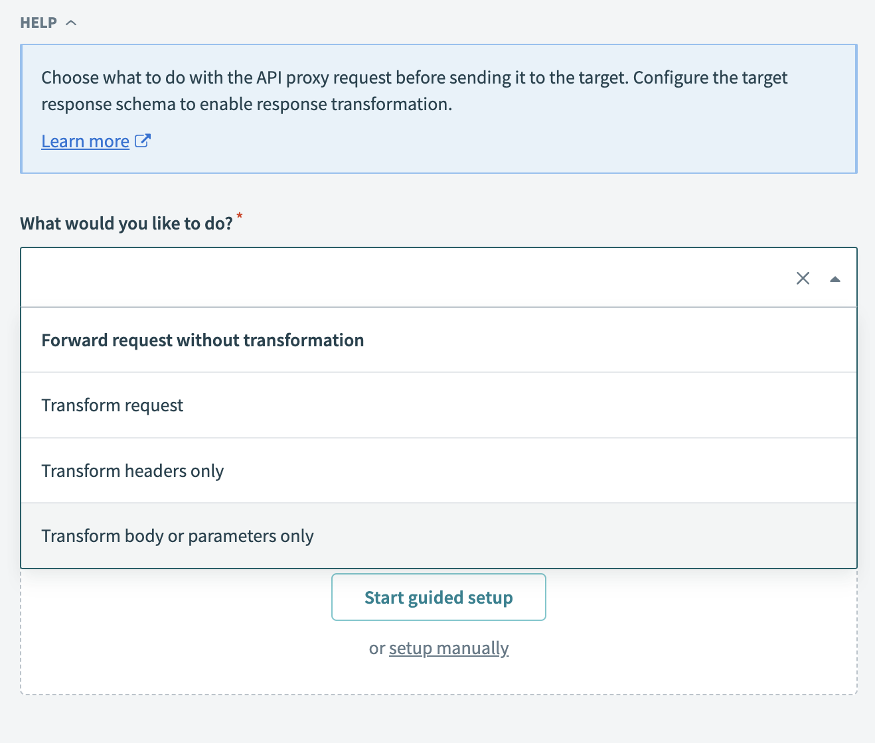The image size is (875, 743).
Task: Select 'Transform body or parameters only'
Action: click(177, 535)
